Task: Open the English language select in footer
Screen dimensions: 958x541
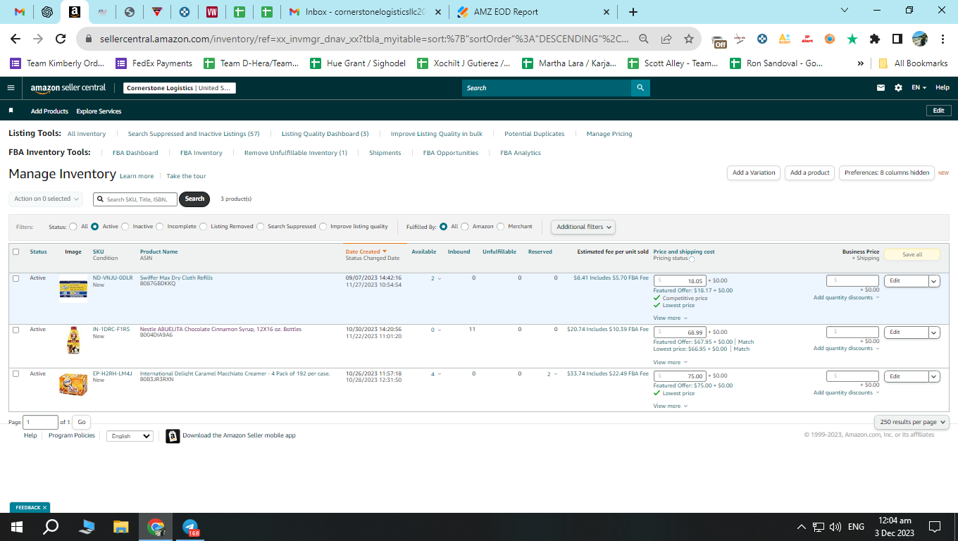Action: click(x=130, y=436)
